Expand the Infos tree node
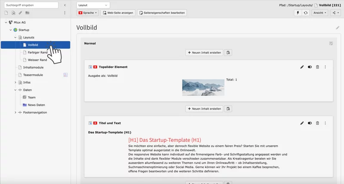This screenshot has width=344, height=184. click(x=15, y=83)
